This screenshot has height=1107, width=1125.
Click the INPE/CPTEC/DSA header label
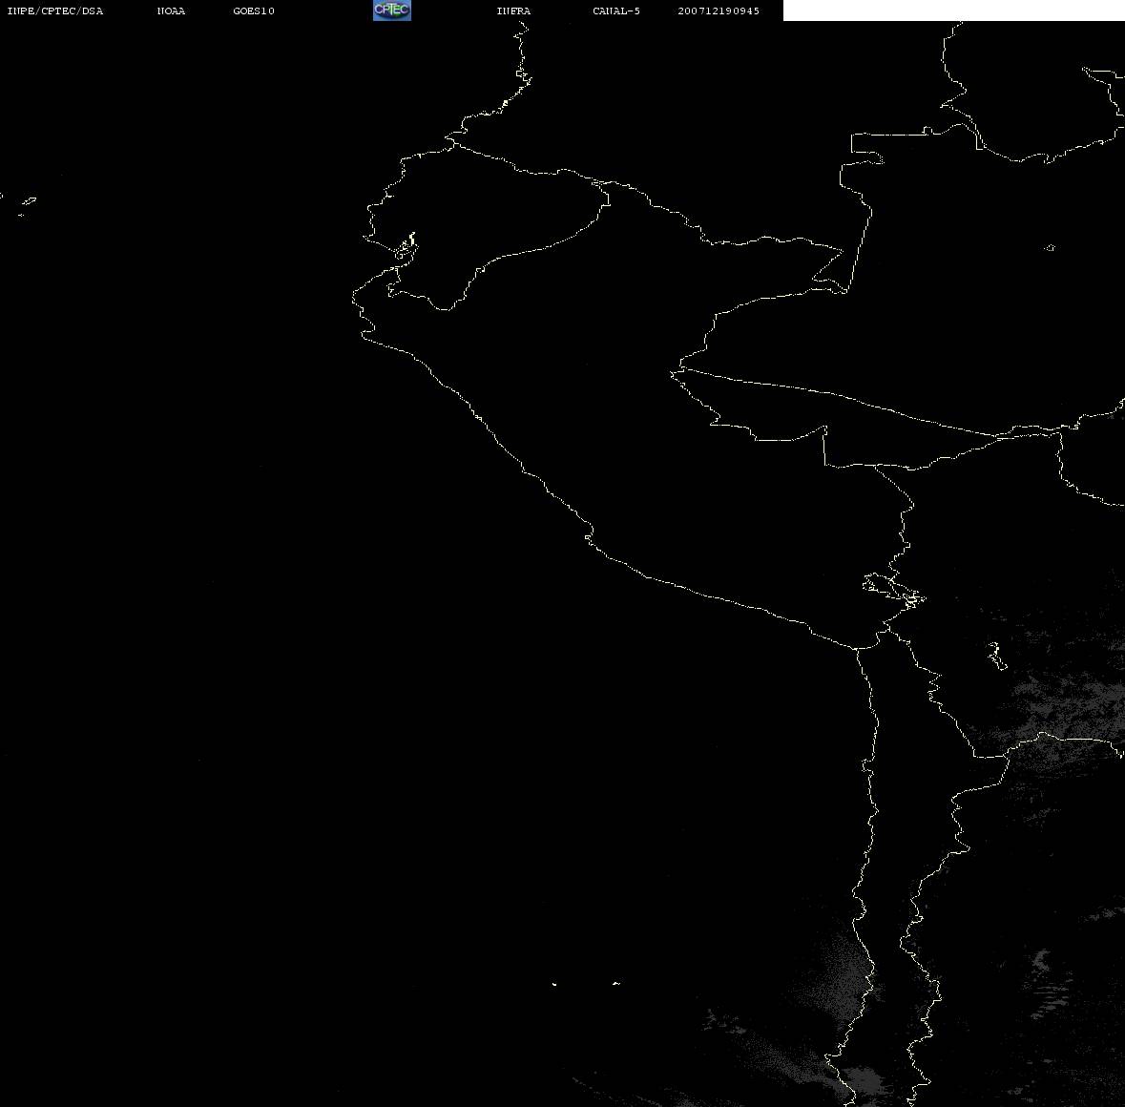pos(55,11)
